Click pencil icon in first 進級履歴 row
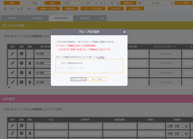The height and width of the screenshot is (139, 193). click(12, 126)
